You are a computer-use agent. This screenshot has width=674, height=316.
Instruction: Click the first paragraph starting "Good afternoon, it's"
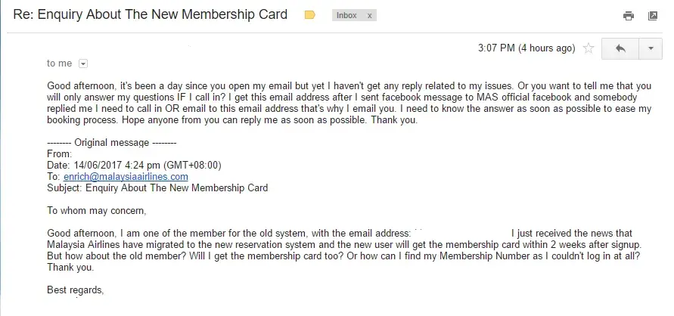[x=348, y=103]
